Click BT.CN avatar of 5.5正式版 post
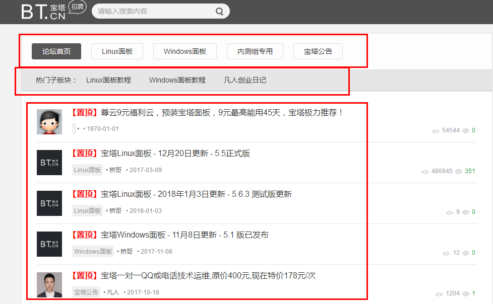The image size is (493, 304). coord(49,163)
